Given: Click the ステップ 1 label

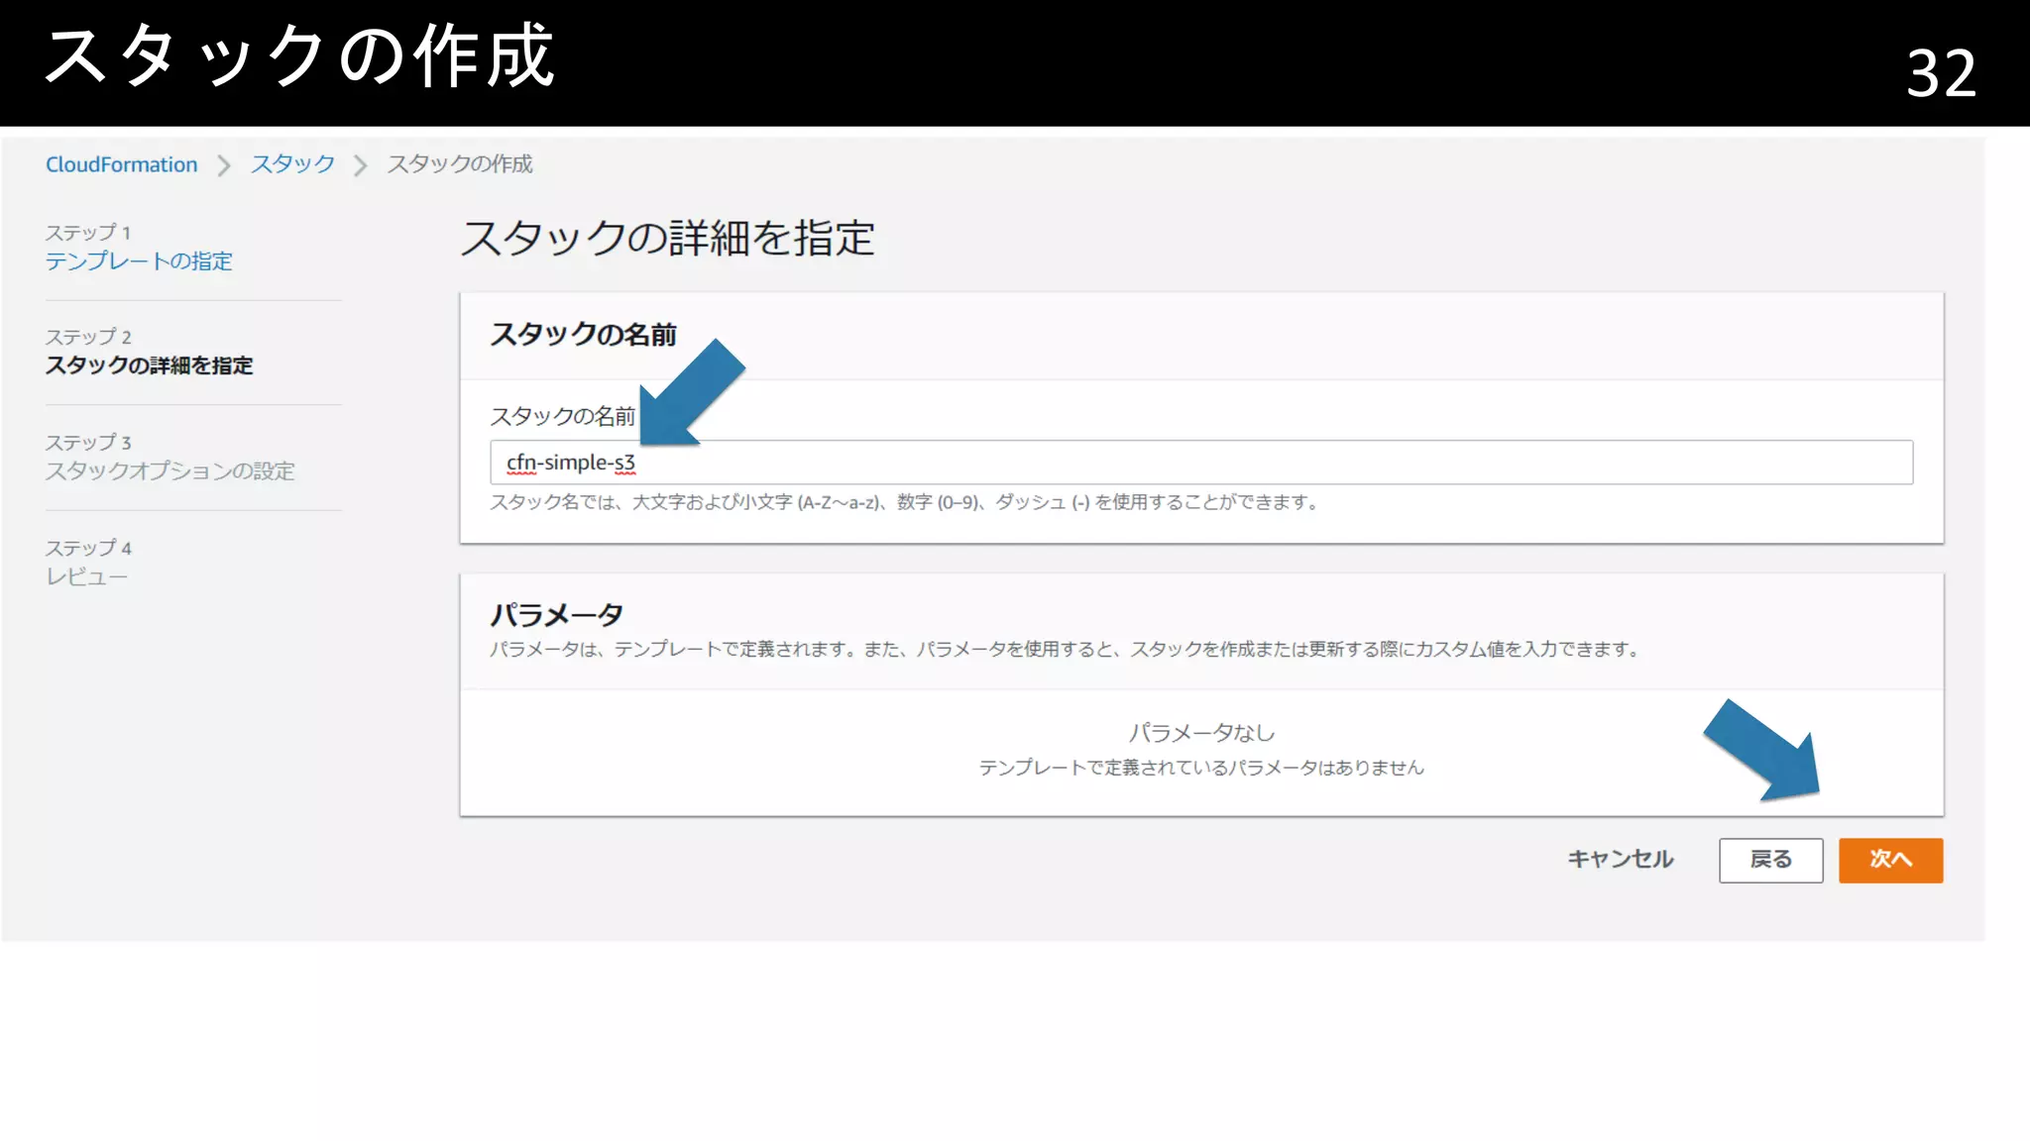Looking at the screenshot, I should [x=88, y=233].
